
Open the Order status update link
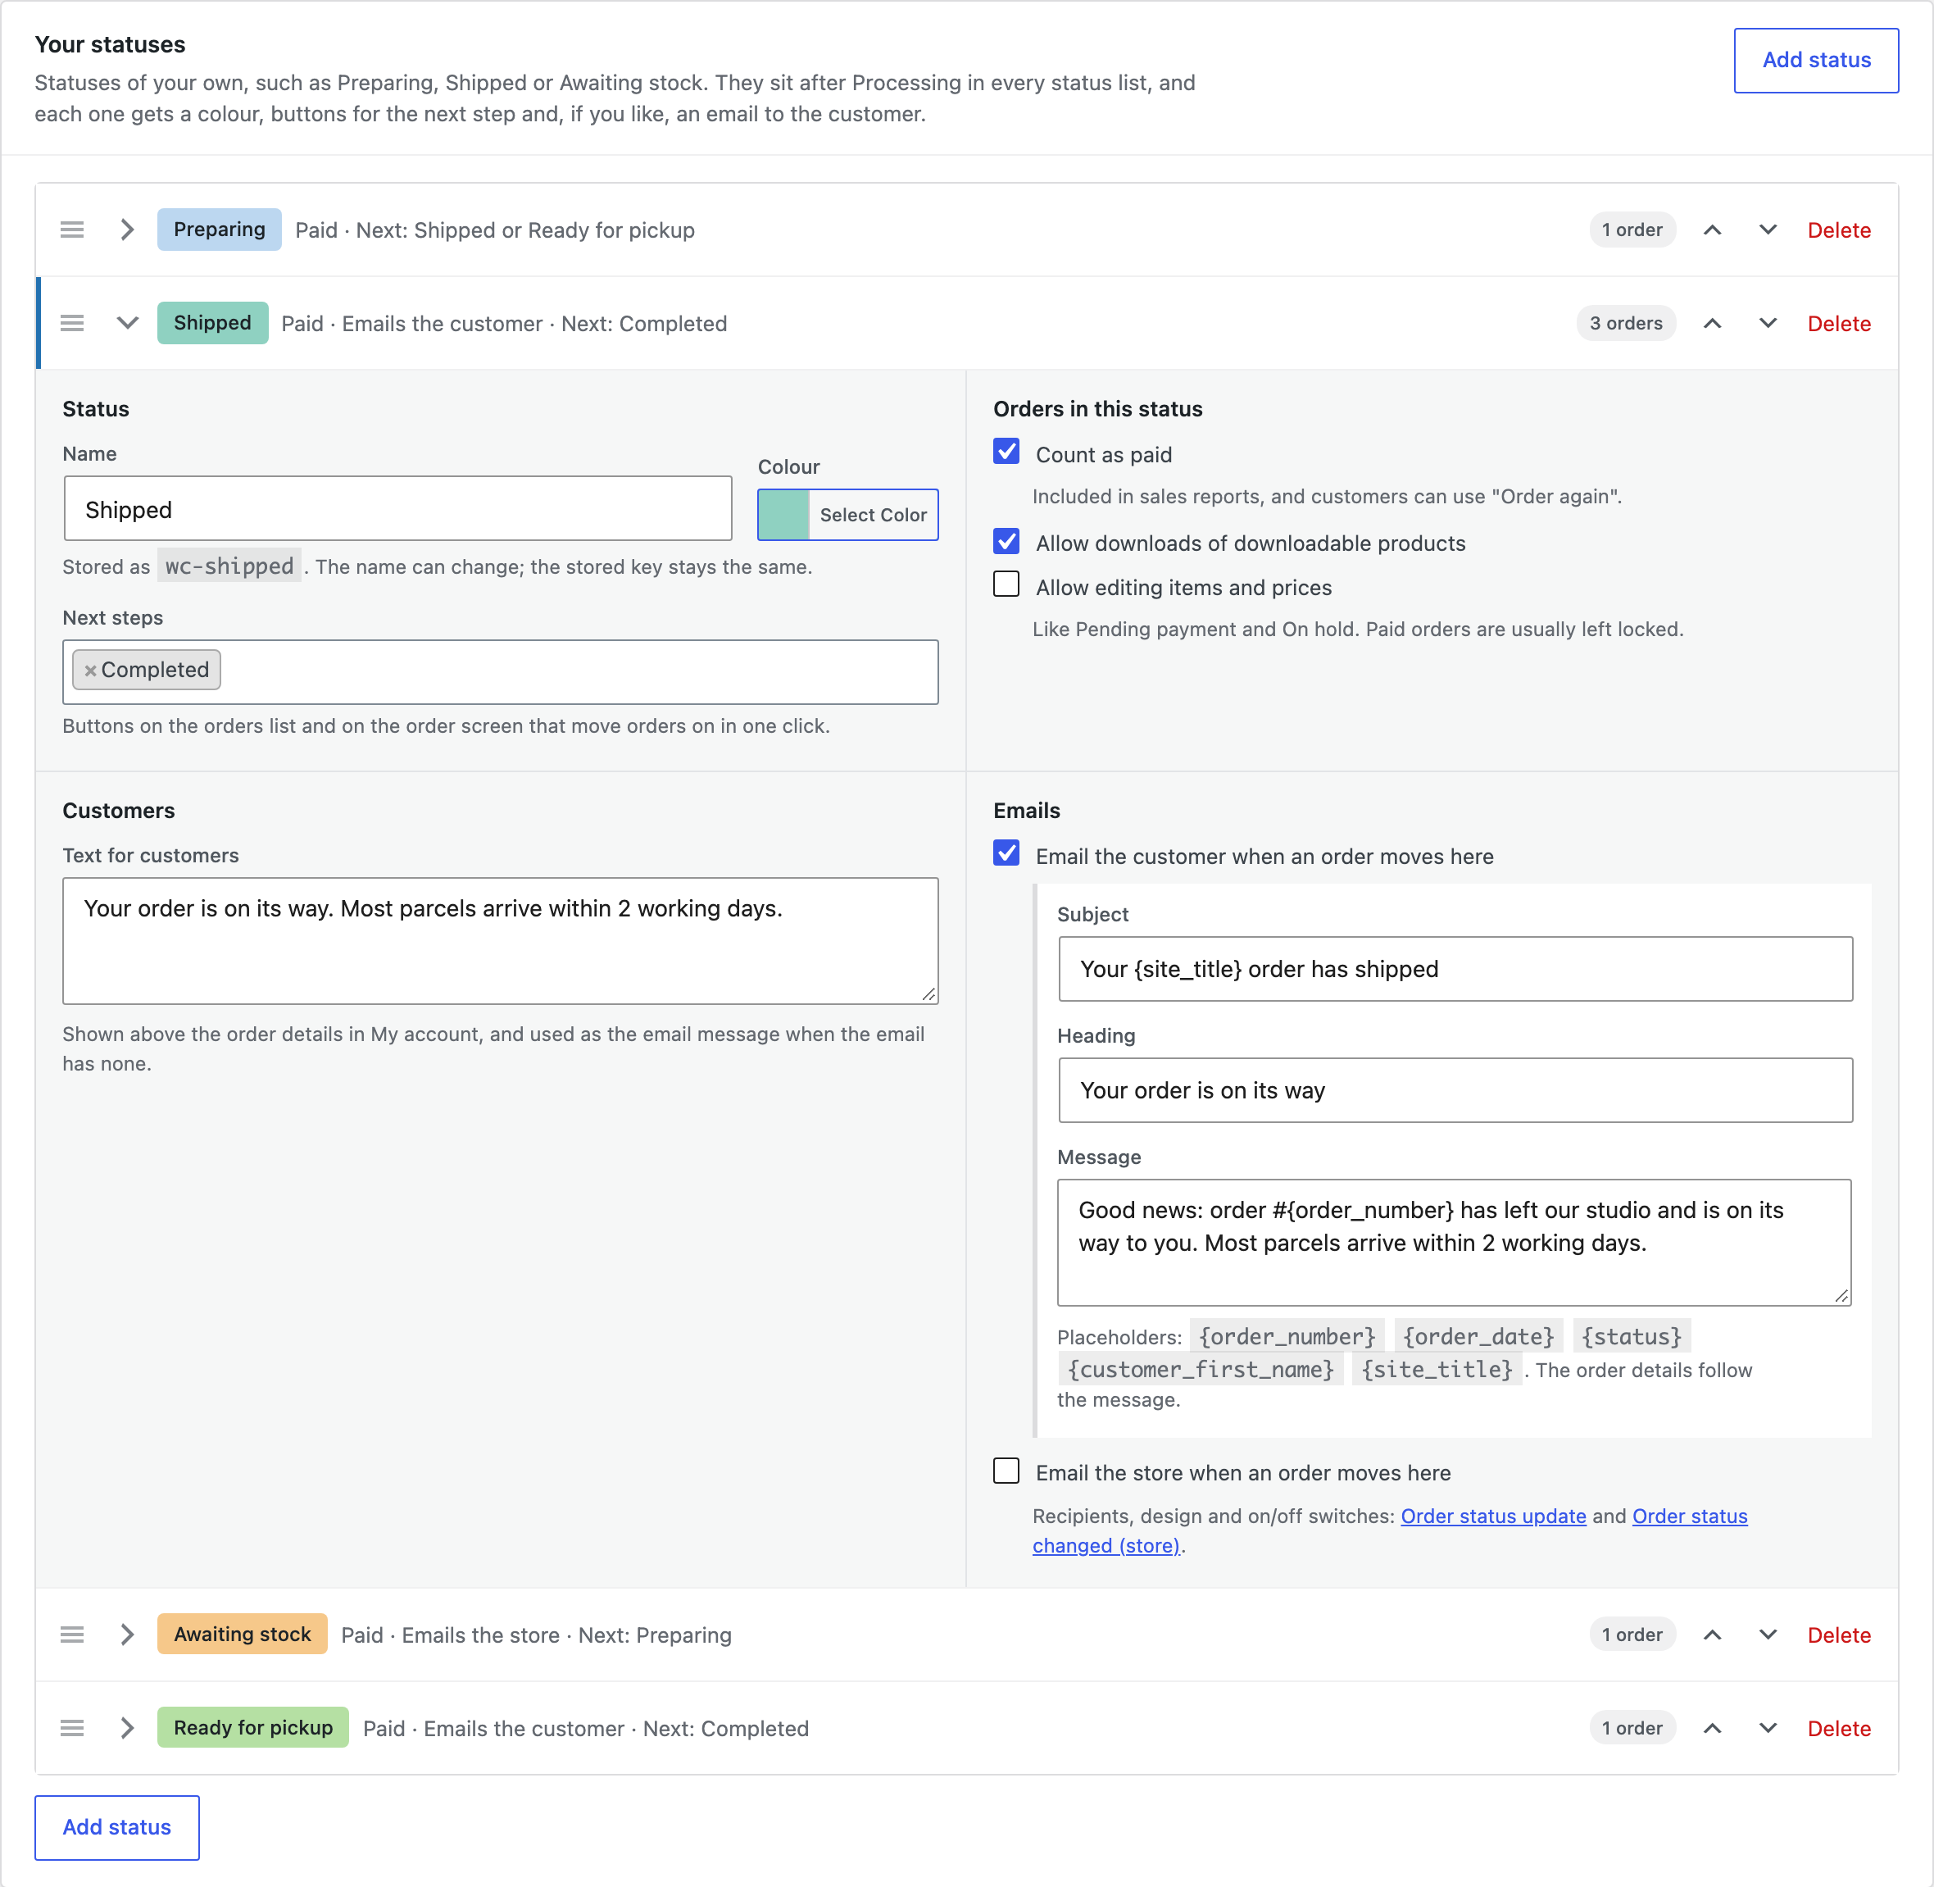[x=1493, y=1516]
